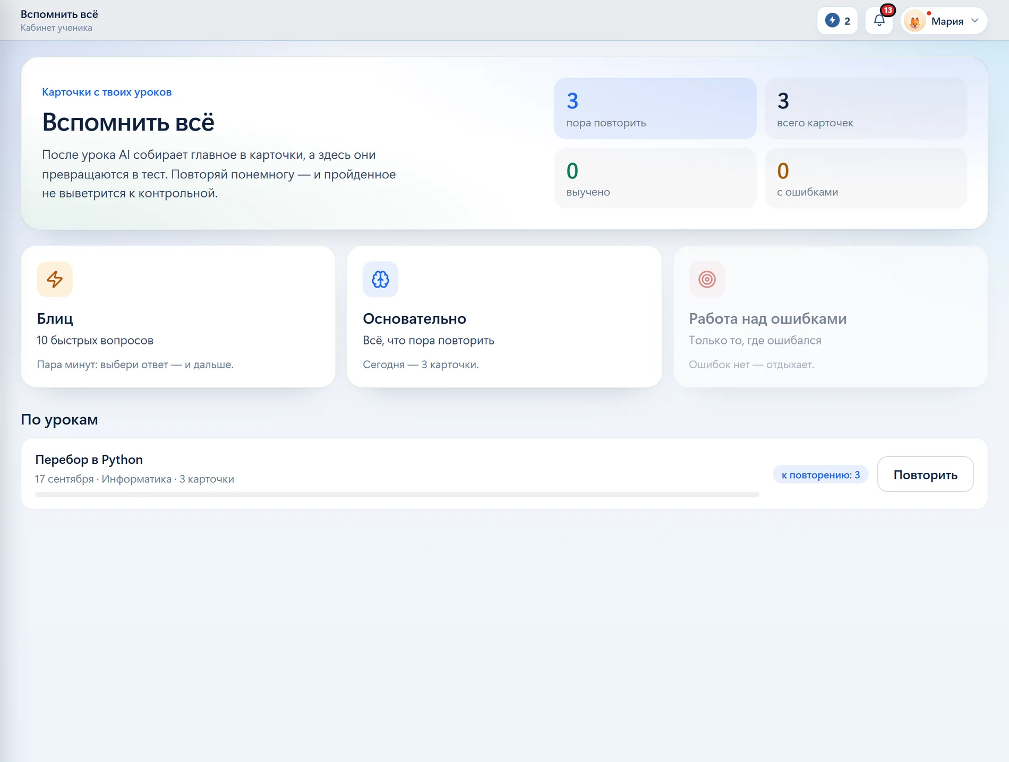Click the 'к повторению: 3' badge
The image size is (1009, 762).
(820, 474)
